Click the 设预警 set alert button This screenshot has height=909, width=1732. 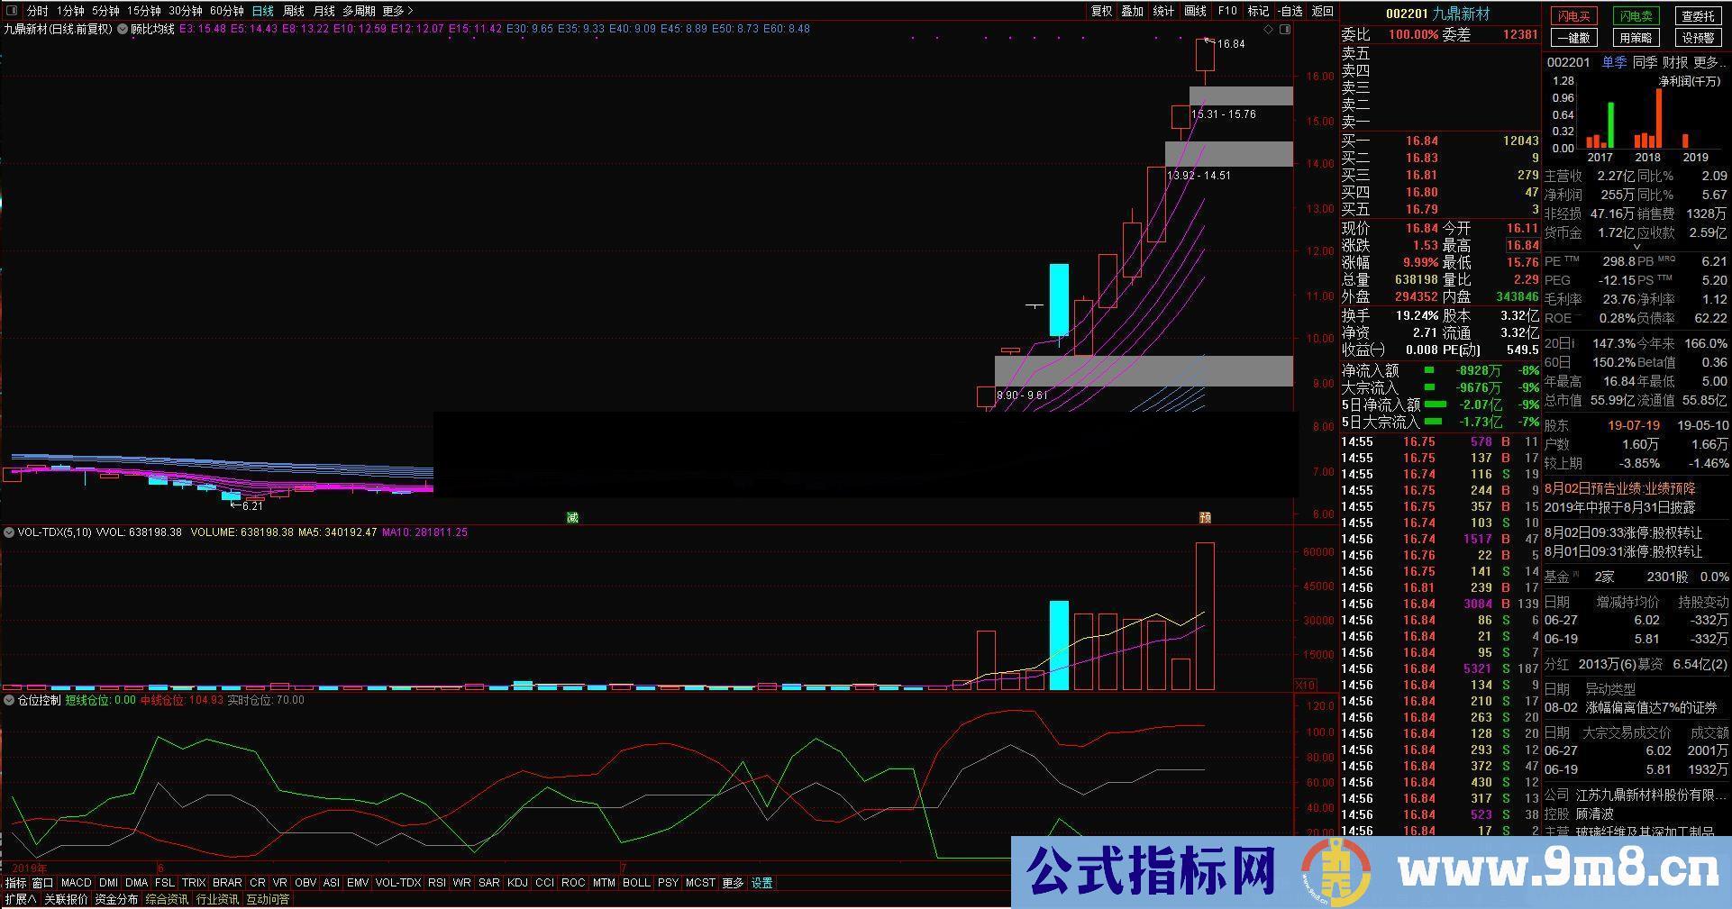pos(1700,38)
